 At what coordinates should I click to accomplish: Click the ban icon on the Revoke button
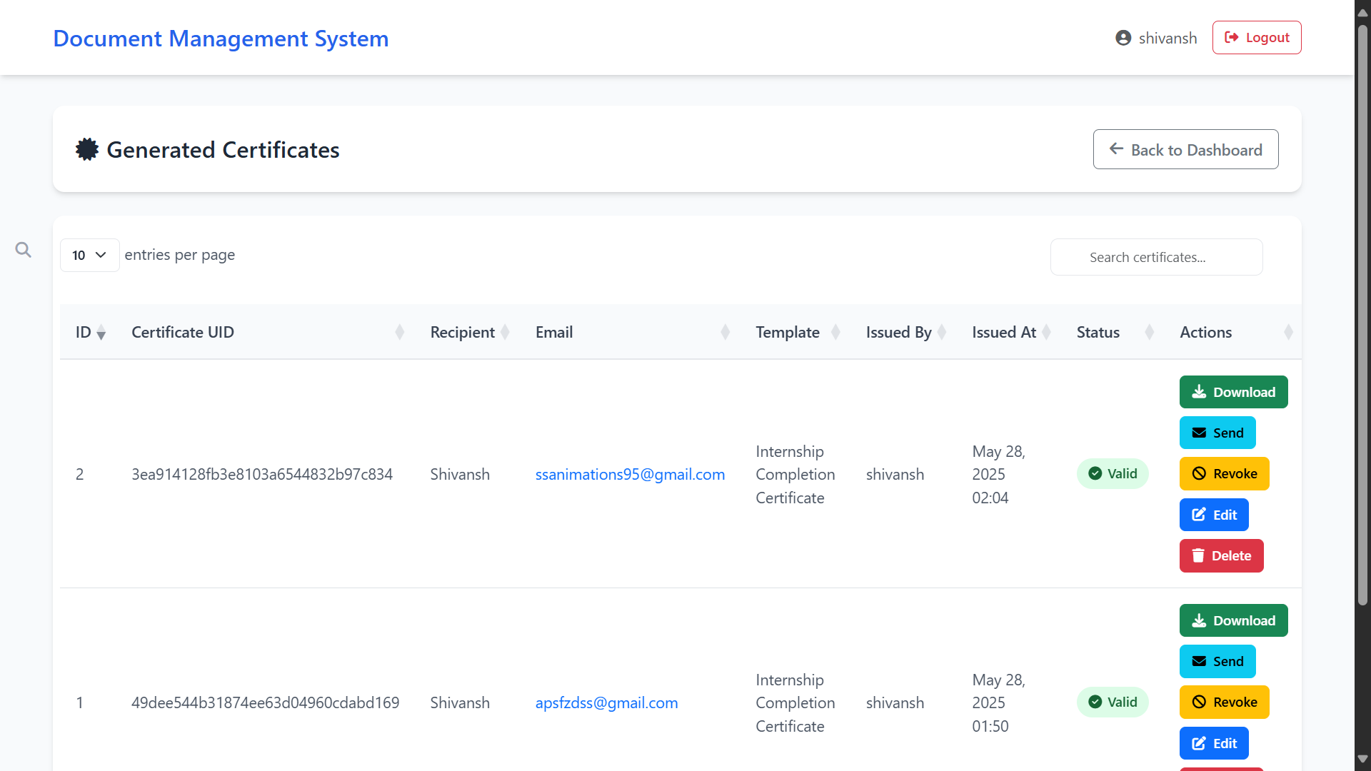click(1198, 473)
